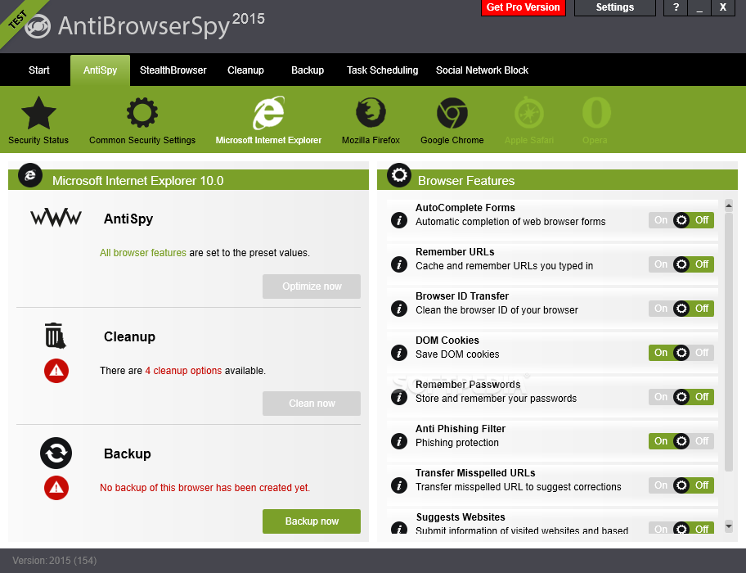Click the no backup created warning text
This screenshot has height=573, width=746.
click(x=205, y=488)
